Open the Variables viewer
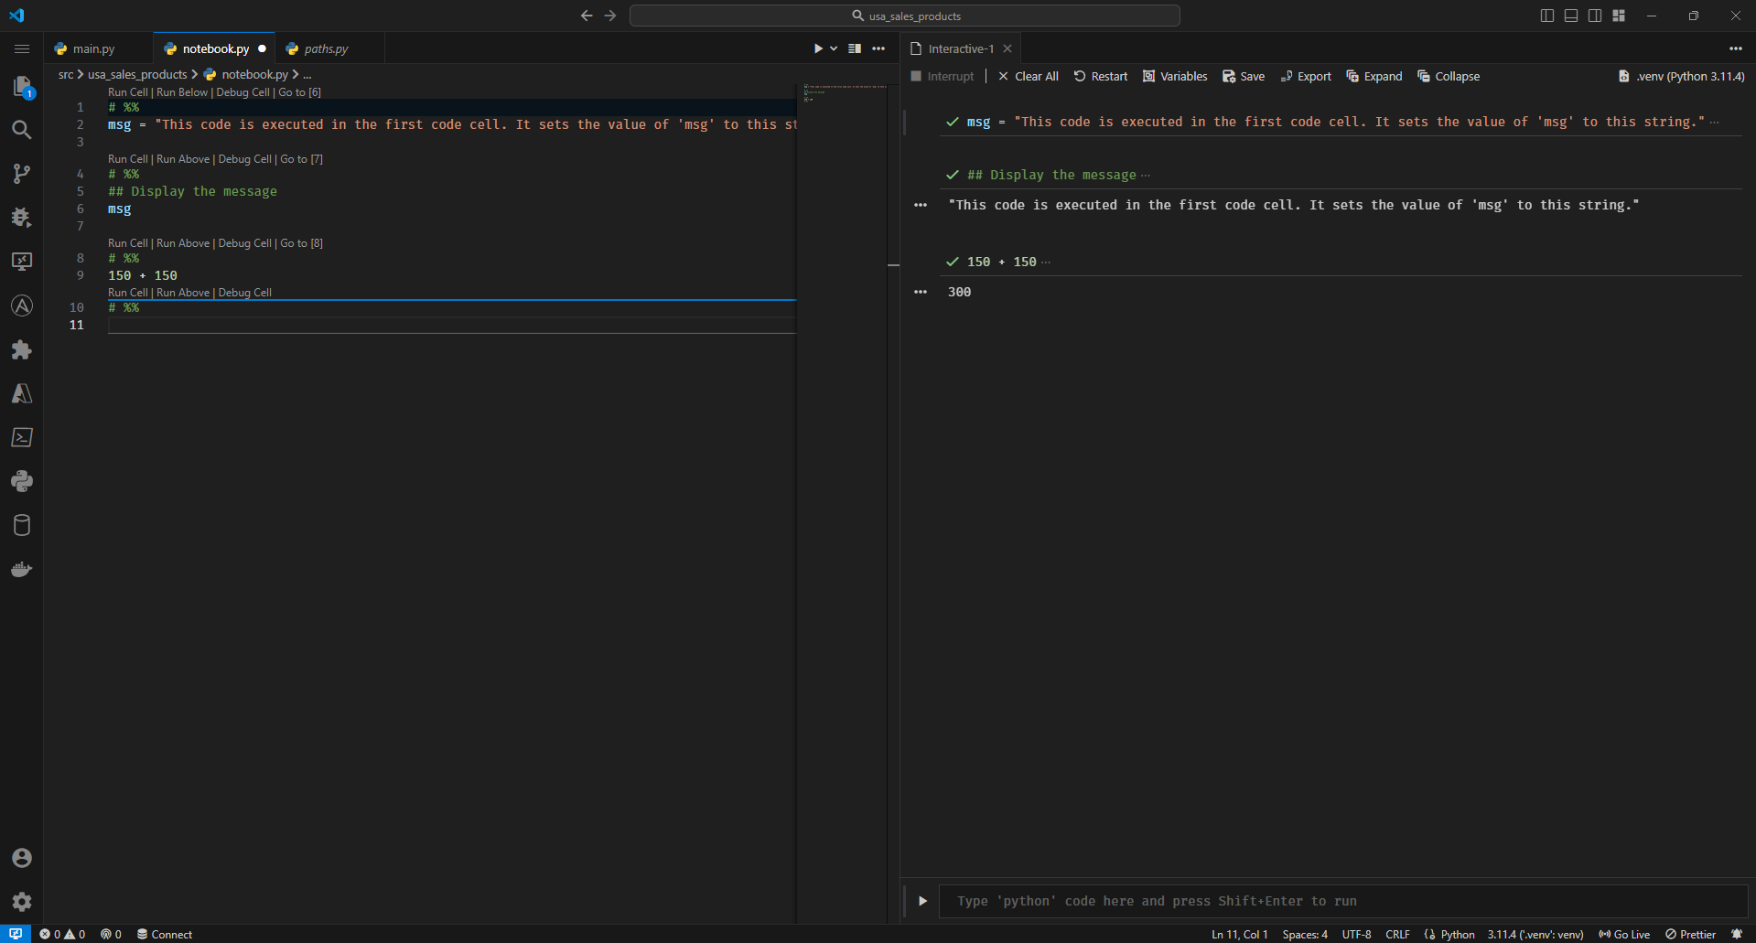 (x=1175, y=76)
